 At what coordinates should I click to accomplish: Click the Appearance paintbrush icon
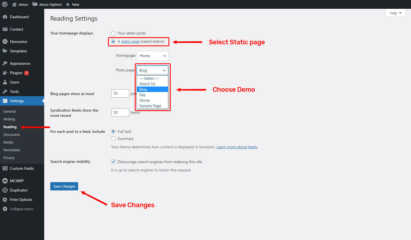[5, 63]
